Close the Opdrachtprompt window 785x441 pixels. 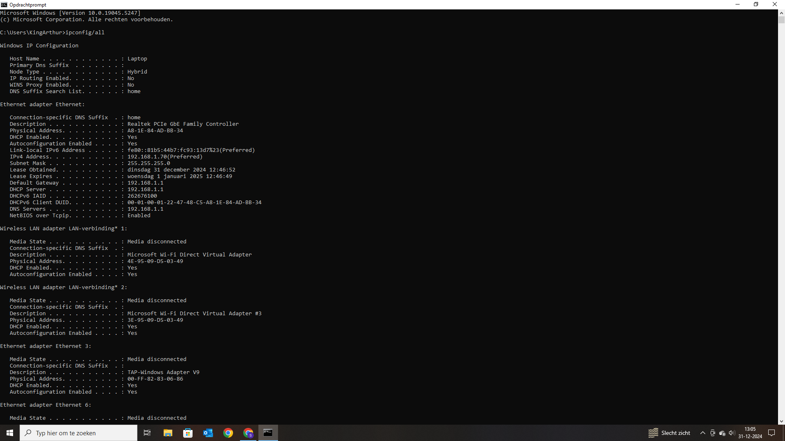pyautogui.click(x=775, y=4)
